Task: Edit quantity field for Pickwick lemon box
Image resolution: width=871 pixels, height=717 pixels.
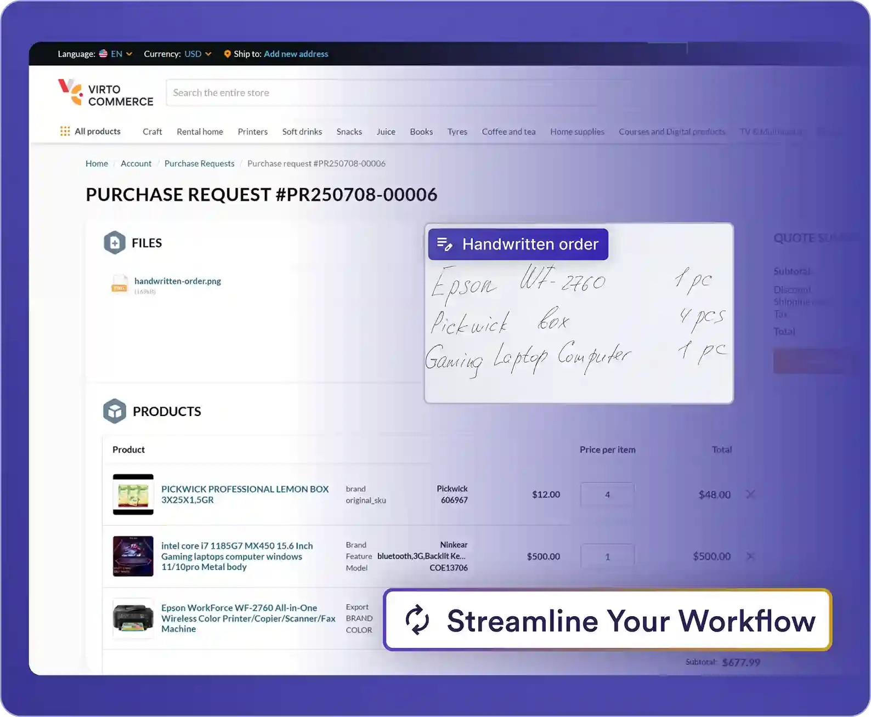Action: (x=607, y=494)
